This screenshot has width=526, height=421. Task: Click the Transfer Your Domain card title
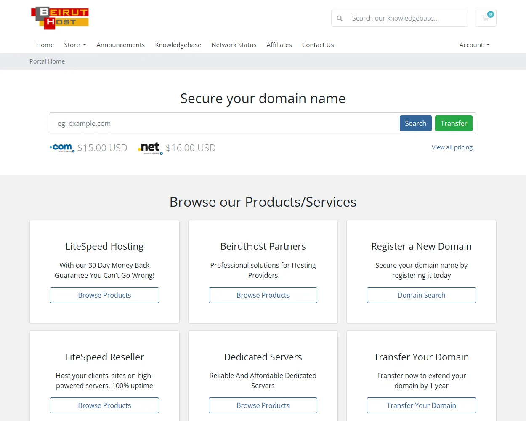tap(421, 357)
